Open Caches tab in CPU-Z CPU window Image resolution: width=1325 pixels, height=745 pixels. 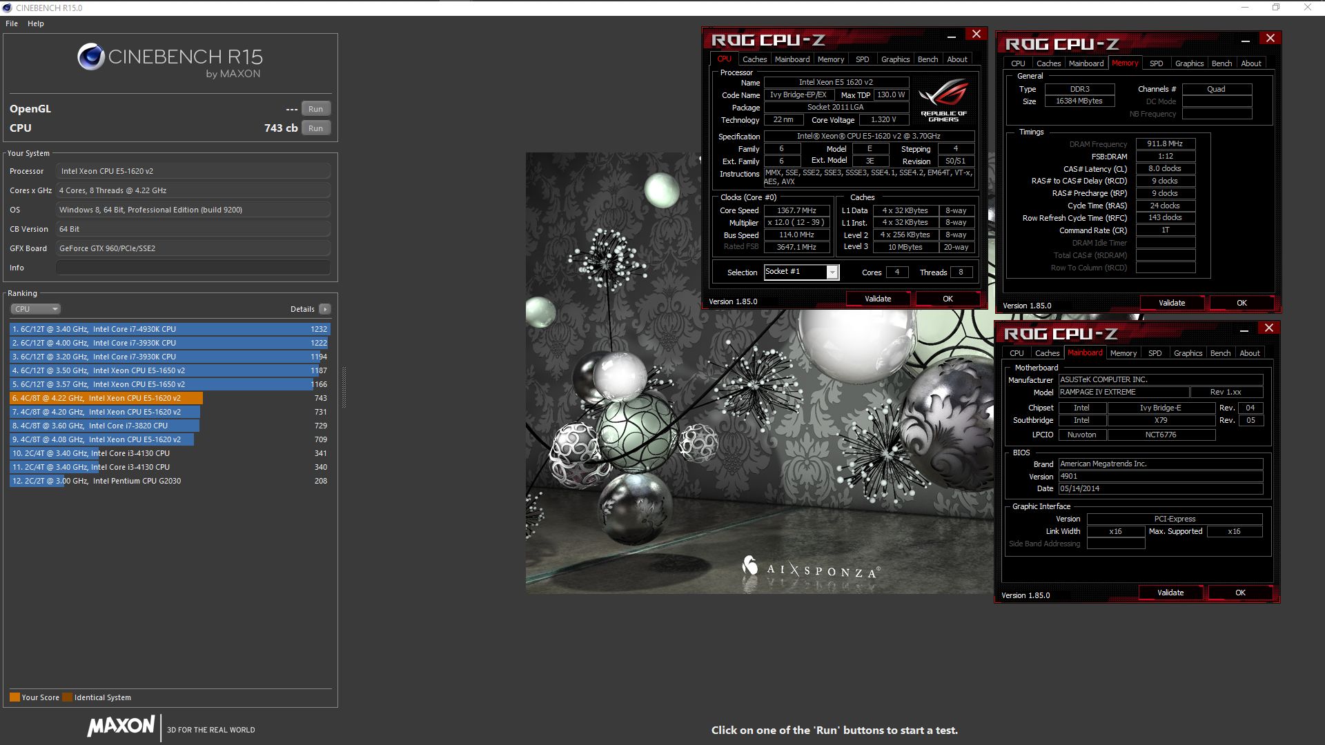[754, 59]
